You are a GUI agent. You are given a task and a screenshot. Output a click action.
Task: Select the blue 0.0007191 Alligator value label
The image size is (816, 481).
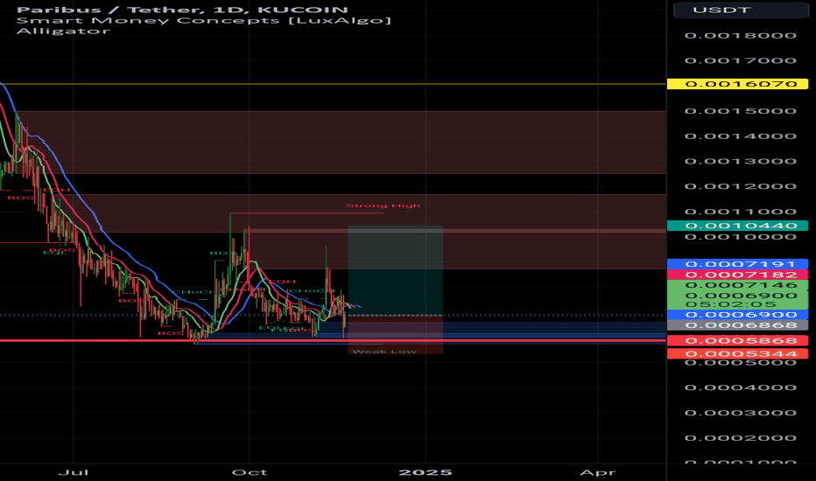[737, 264]
